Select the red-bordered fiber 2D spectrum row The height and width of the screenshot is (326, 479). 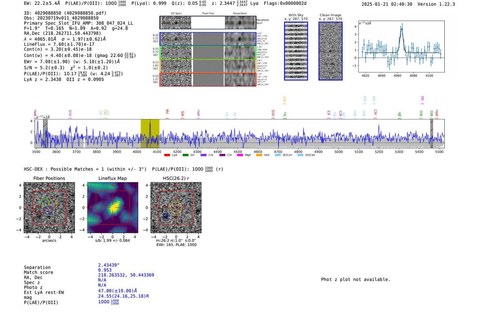coord(208,80)
